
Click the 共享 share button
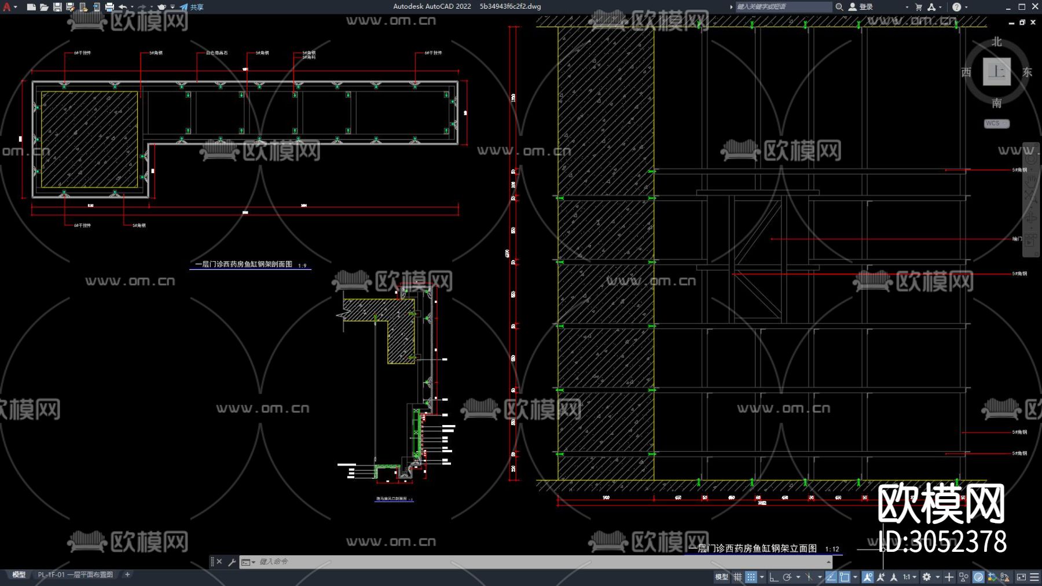point(192,7)
